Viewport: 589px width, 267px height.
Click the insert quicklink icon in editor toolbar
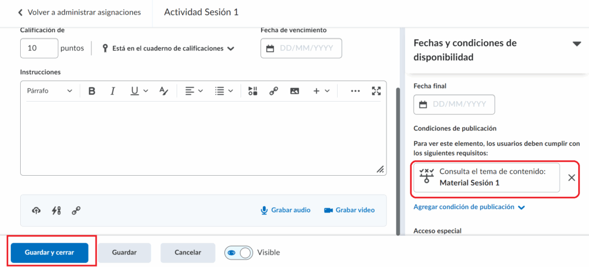click(x=274, y=91)
